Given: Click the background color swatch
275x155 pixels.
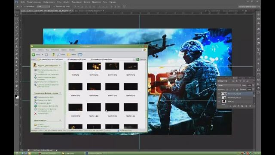Looking at the screenshot, I should tap(17, 97).
